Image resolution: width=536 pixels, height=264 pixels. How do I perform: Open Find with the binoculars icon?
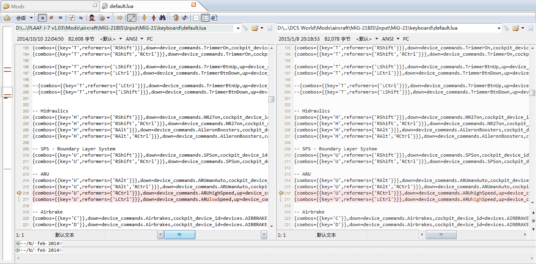[x=162, y=18]
